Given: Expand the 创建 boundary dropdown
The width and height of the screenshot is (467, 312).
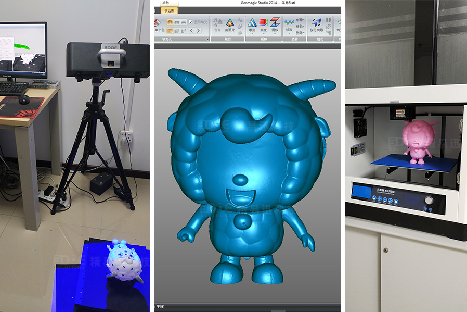Looking at the screenshot, I should 300,20.
